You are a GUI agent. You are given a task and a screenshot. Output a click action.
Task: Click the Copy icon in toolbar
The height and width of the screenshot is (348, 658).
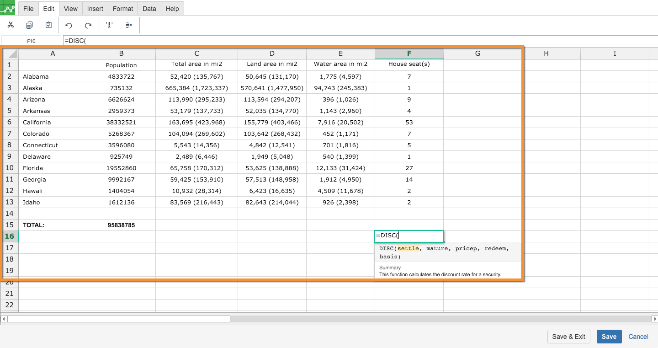(x=29, y=25)
